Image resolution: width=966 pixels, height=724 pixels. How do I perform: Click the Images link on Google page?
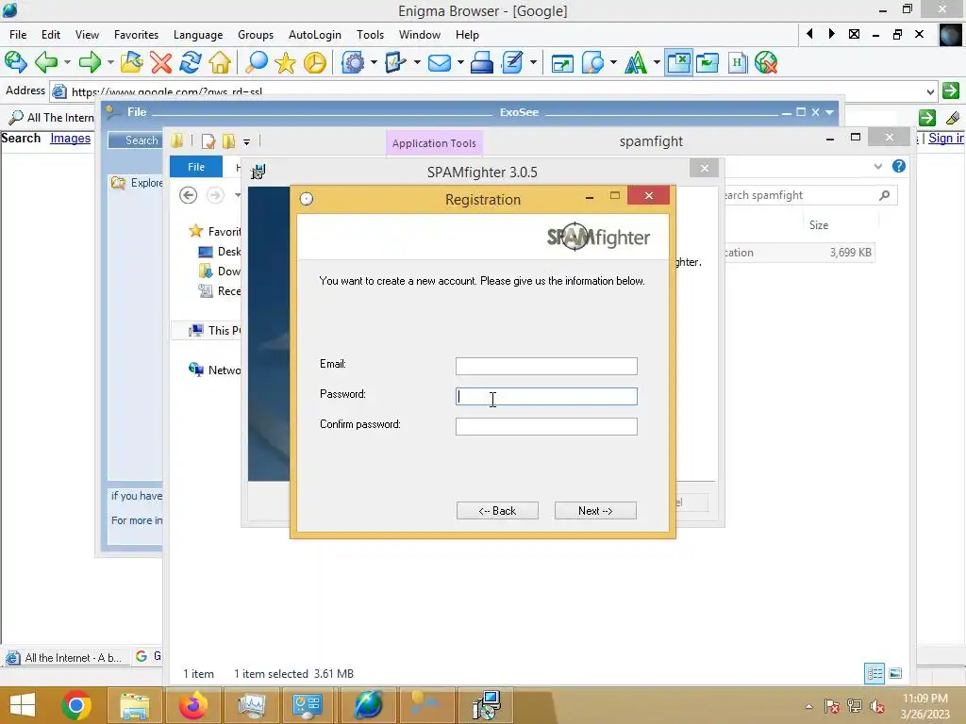[70, 138]
